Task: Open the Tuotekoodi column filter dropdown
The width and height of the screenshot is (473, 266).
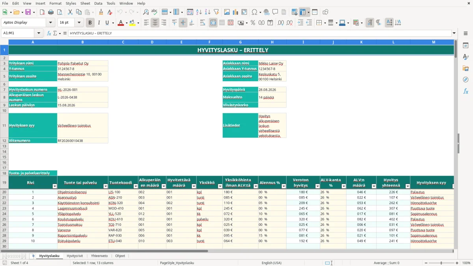Action: [x=136, y=186]
